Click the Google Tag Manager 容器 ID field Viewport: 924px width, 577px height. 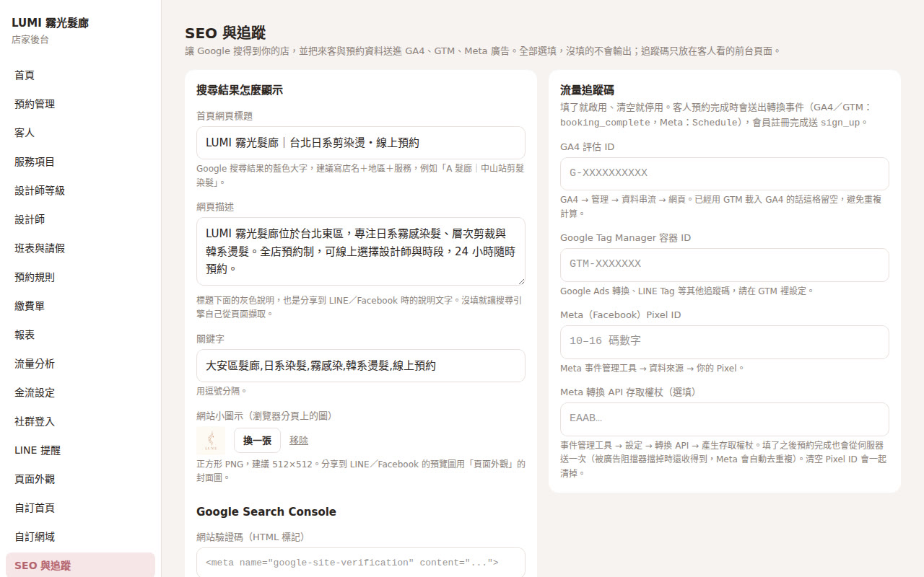(725, 265)
